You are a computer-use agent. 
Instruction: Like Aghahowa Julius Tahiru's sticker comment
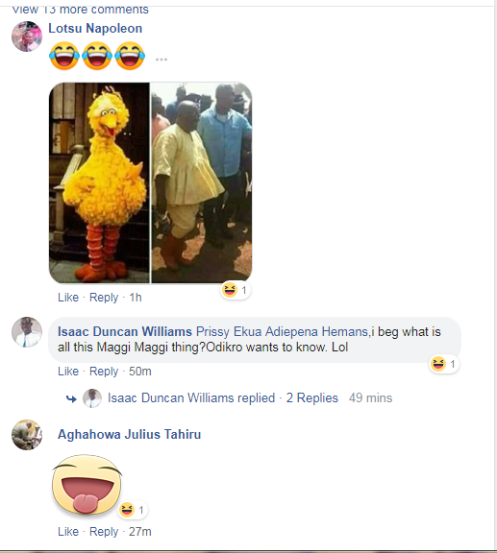(x=68, y=532)
